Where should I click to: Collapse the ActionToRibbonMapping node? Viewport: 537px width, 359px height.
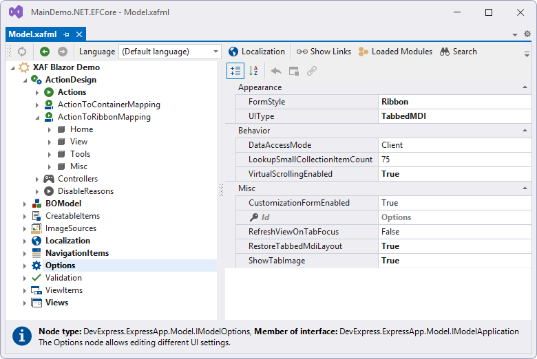[x=38, y=117]
